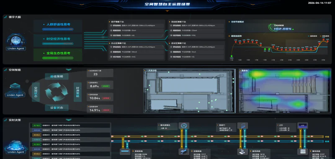Click the red status tag beside 10.84%
This screenshot has width=335, height=159.
[x=106, y=98]
